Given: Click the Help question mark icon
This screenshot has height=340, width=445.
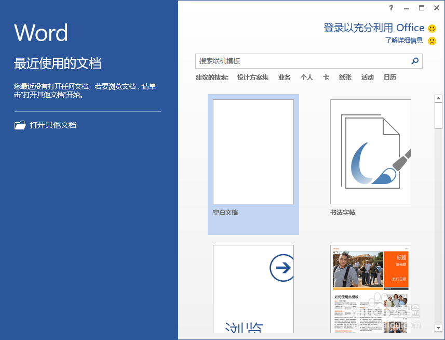Looking at the screenshot, I should click(391, 8).
